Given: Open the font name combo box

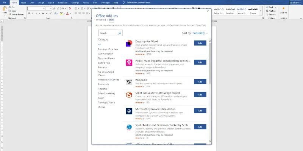Looking at the screenshot, I should point(36,8).
